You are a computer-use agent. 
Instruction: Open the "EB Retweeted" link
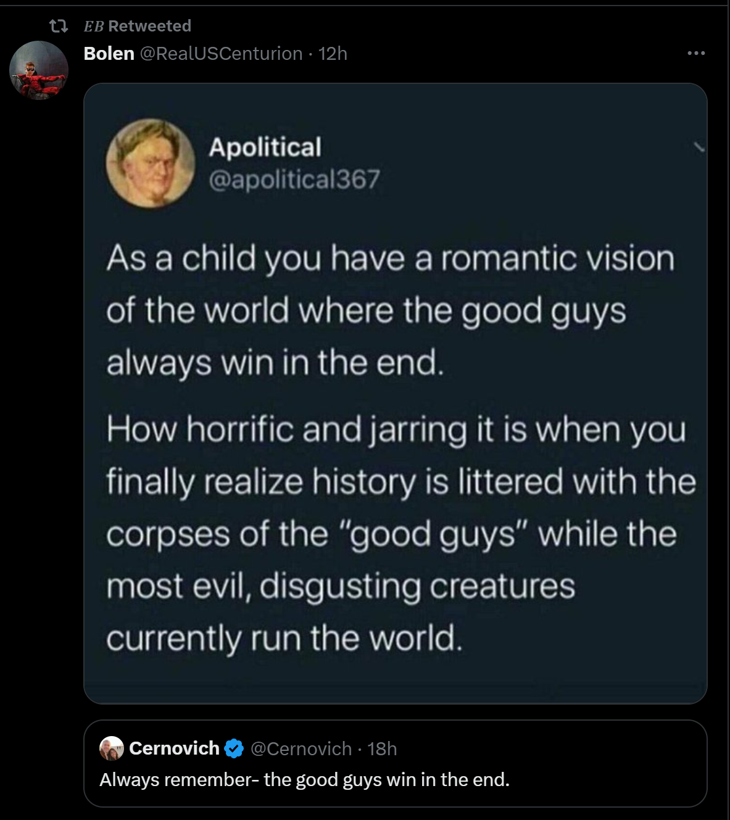(138, 26)
